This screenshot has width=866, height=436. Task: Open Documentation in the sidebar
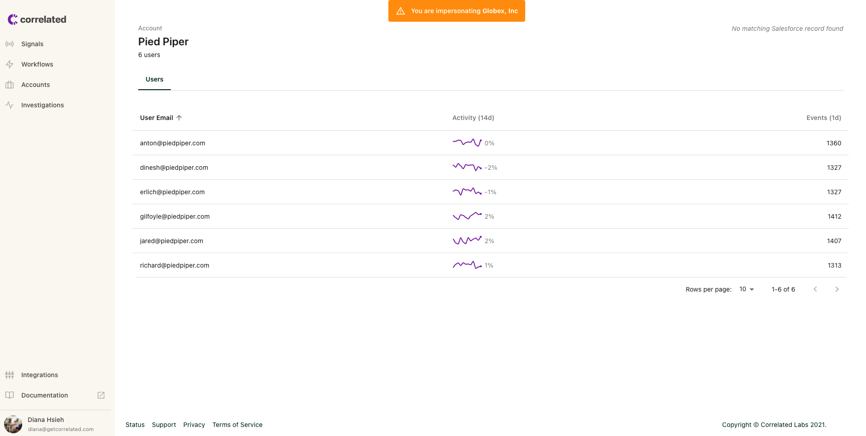[x=44, y=395]
